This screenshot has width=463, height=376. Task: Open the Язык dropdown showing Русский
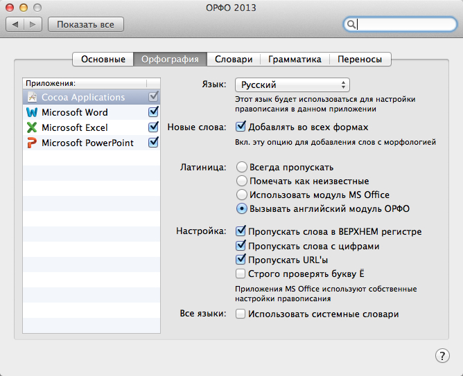(292, 85)
